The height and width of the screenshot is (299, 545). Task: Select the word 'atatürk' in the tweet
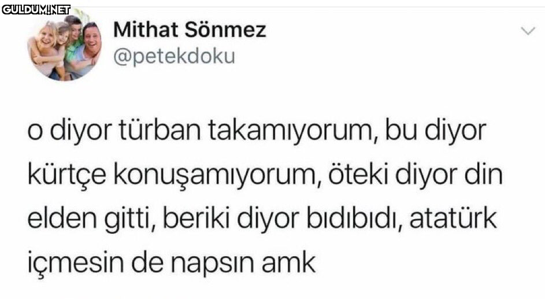(x=453, y=217)
